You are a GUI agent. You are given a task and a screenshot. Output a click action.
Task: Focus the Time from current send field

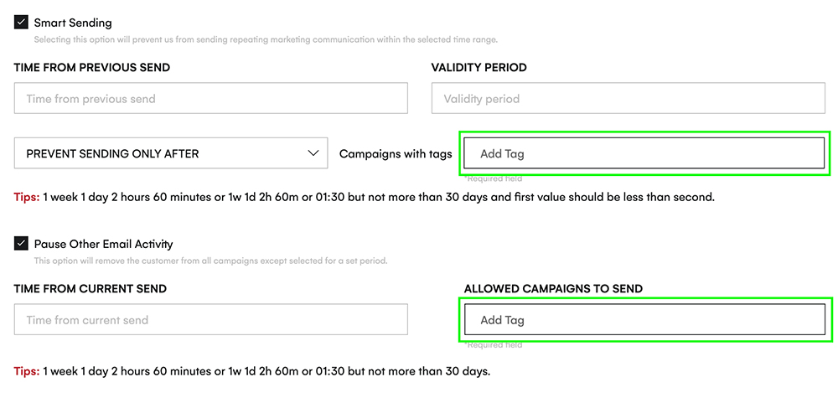211,319
